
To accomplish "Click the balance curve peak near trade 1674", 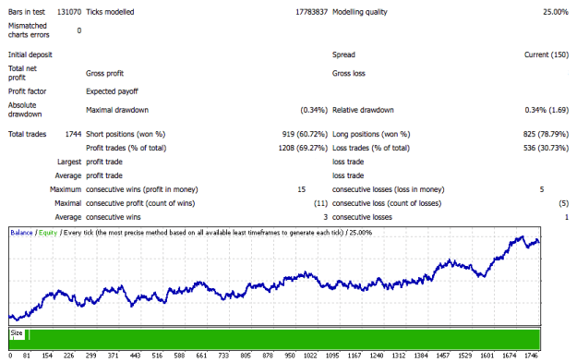I will pyautogui.click(x=522, y=236).
